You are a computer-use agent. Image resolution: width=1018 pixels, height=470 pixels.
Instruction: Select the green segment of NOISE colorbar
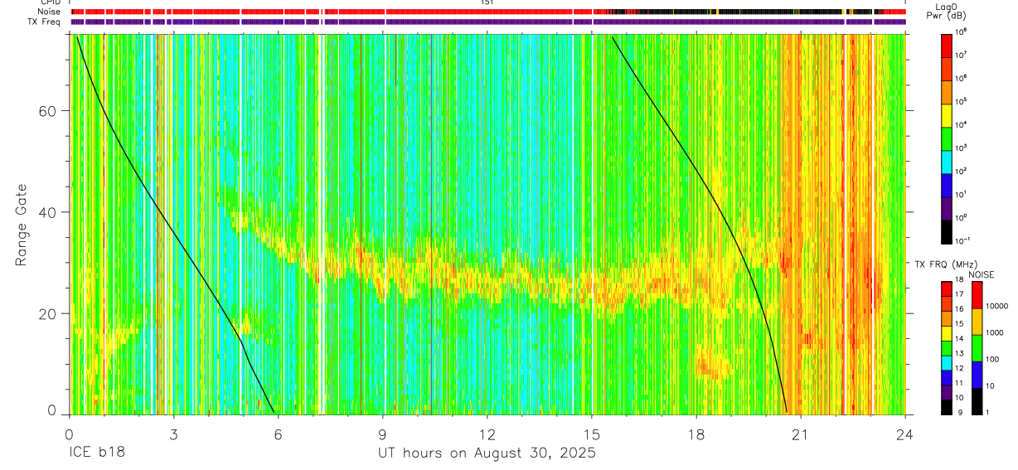(x=977, y=348)
